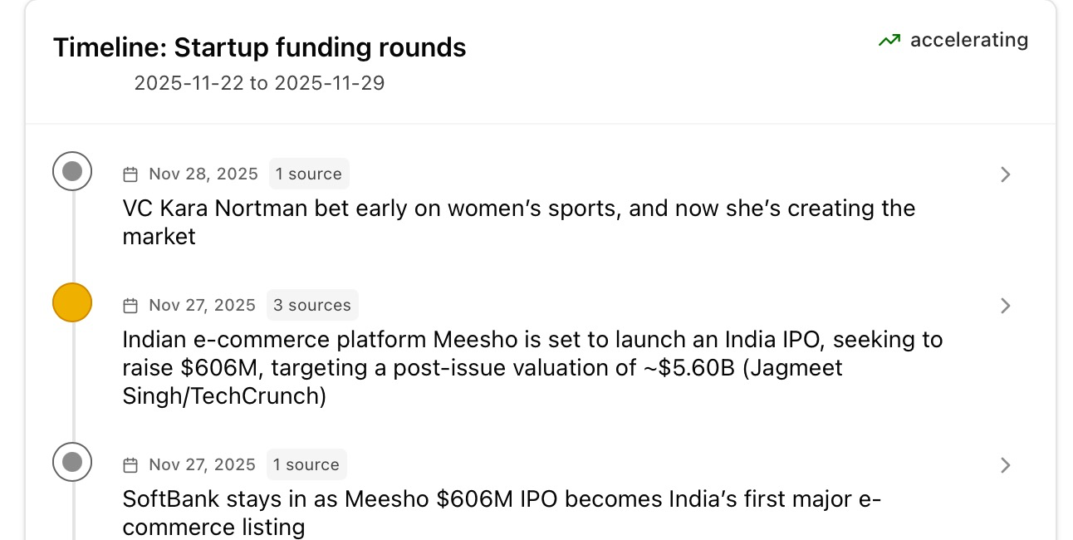Expand the Meesho India IPO entry chevron
The width and height of the screenshot is (1073, 540).
click(1005, 306)
